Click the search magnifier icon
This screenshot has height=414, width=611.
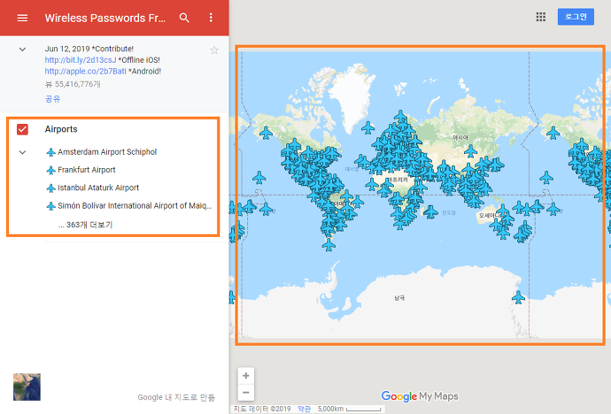coord(184,18)
